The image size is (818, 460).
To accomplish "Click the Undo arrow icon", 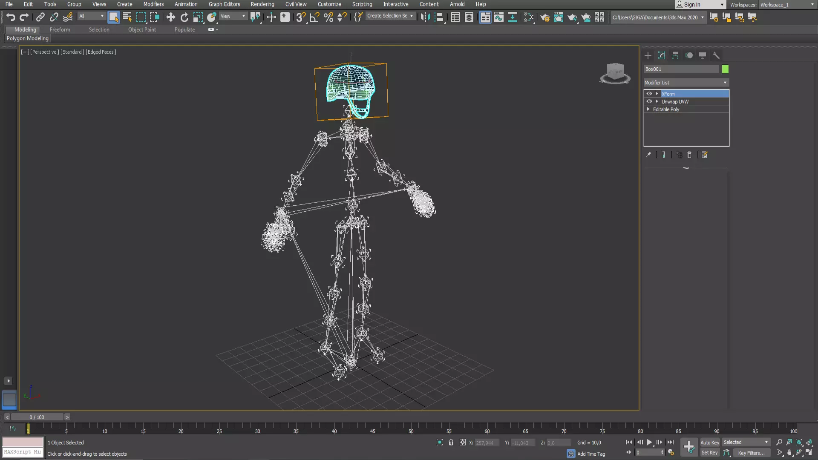I will click(11, 17).
